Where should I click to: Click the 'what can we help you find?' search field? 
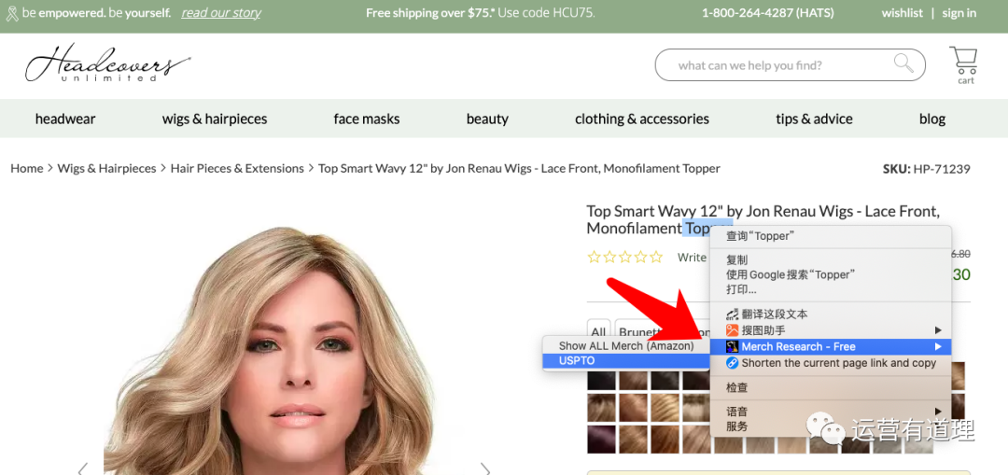(x=775, y=65)
